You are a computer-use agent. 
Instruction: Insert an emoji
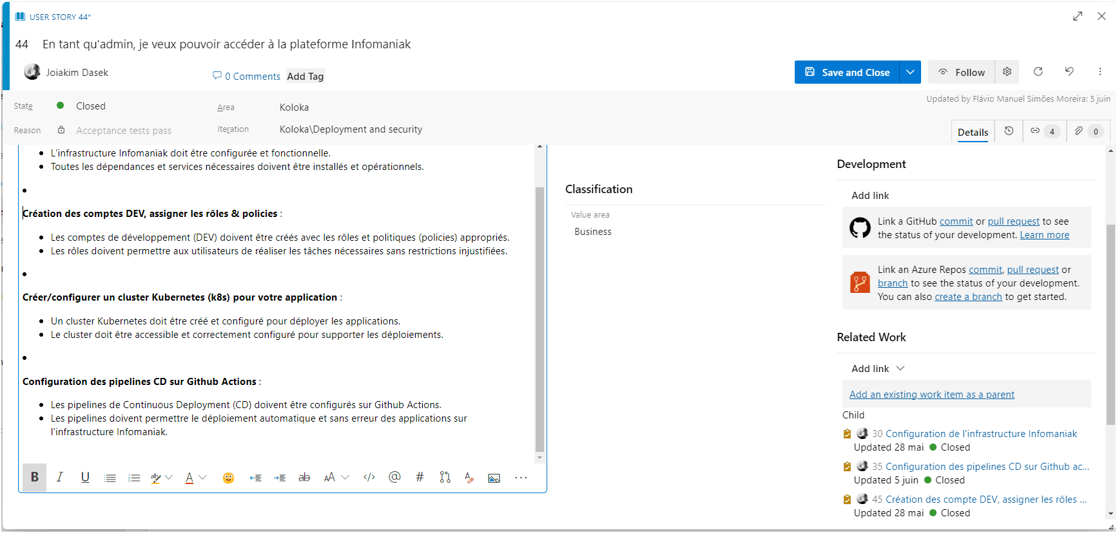(x=228, y=478)
